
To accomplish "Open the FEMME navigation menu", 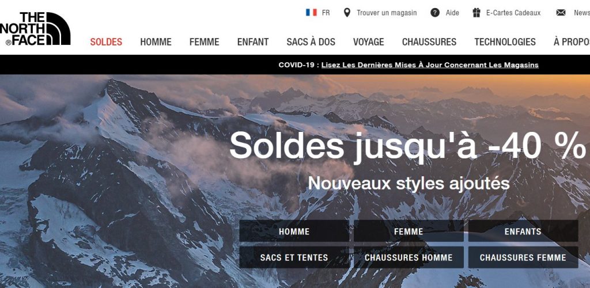I will click(205, 41).
